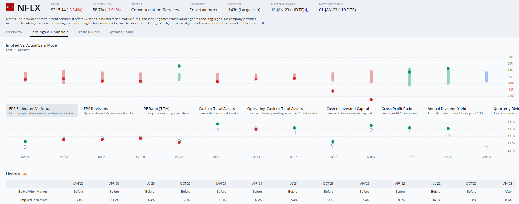
Task: Click the JAN'23 EPS estimate circle
Action: pyautogui.click(x=486, y=148)
